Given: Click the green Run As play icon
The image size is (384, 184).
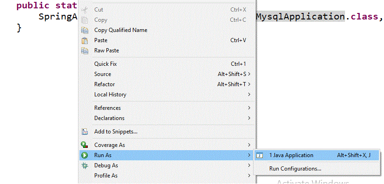Looking at the screenshot, I should pyautogui.click(x=85, y=155).
